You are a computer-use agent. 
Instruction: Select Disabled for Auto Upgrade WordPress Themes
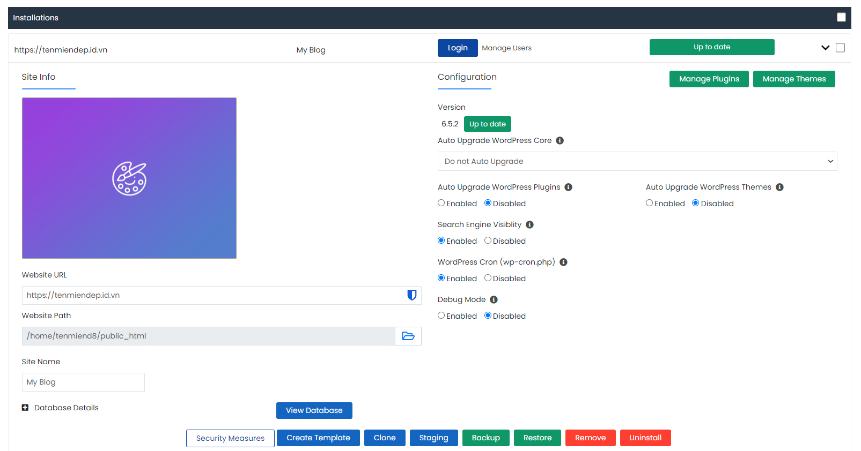[x=695, y=203]
